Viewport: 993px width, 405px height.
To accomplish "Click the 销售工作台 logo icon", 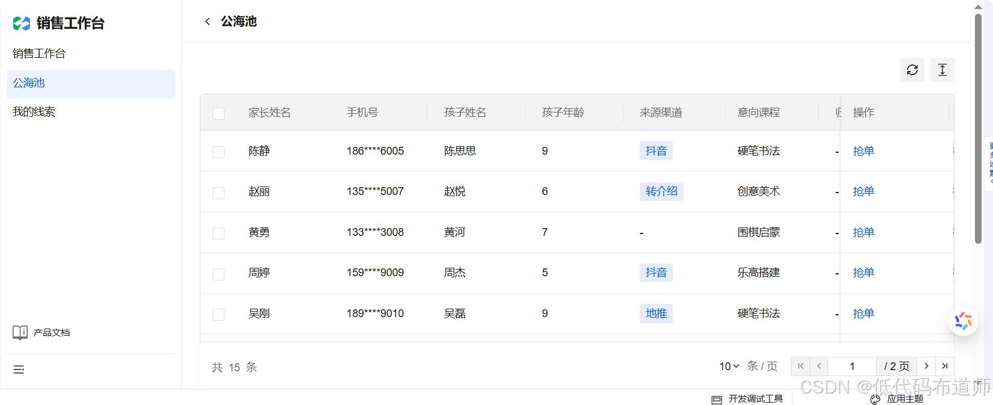I will pos(22,23).
